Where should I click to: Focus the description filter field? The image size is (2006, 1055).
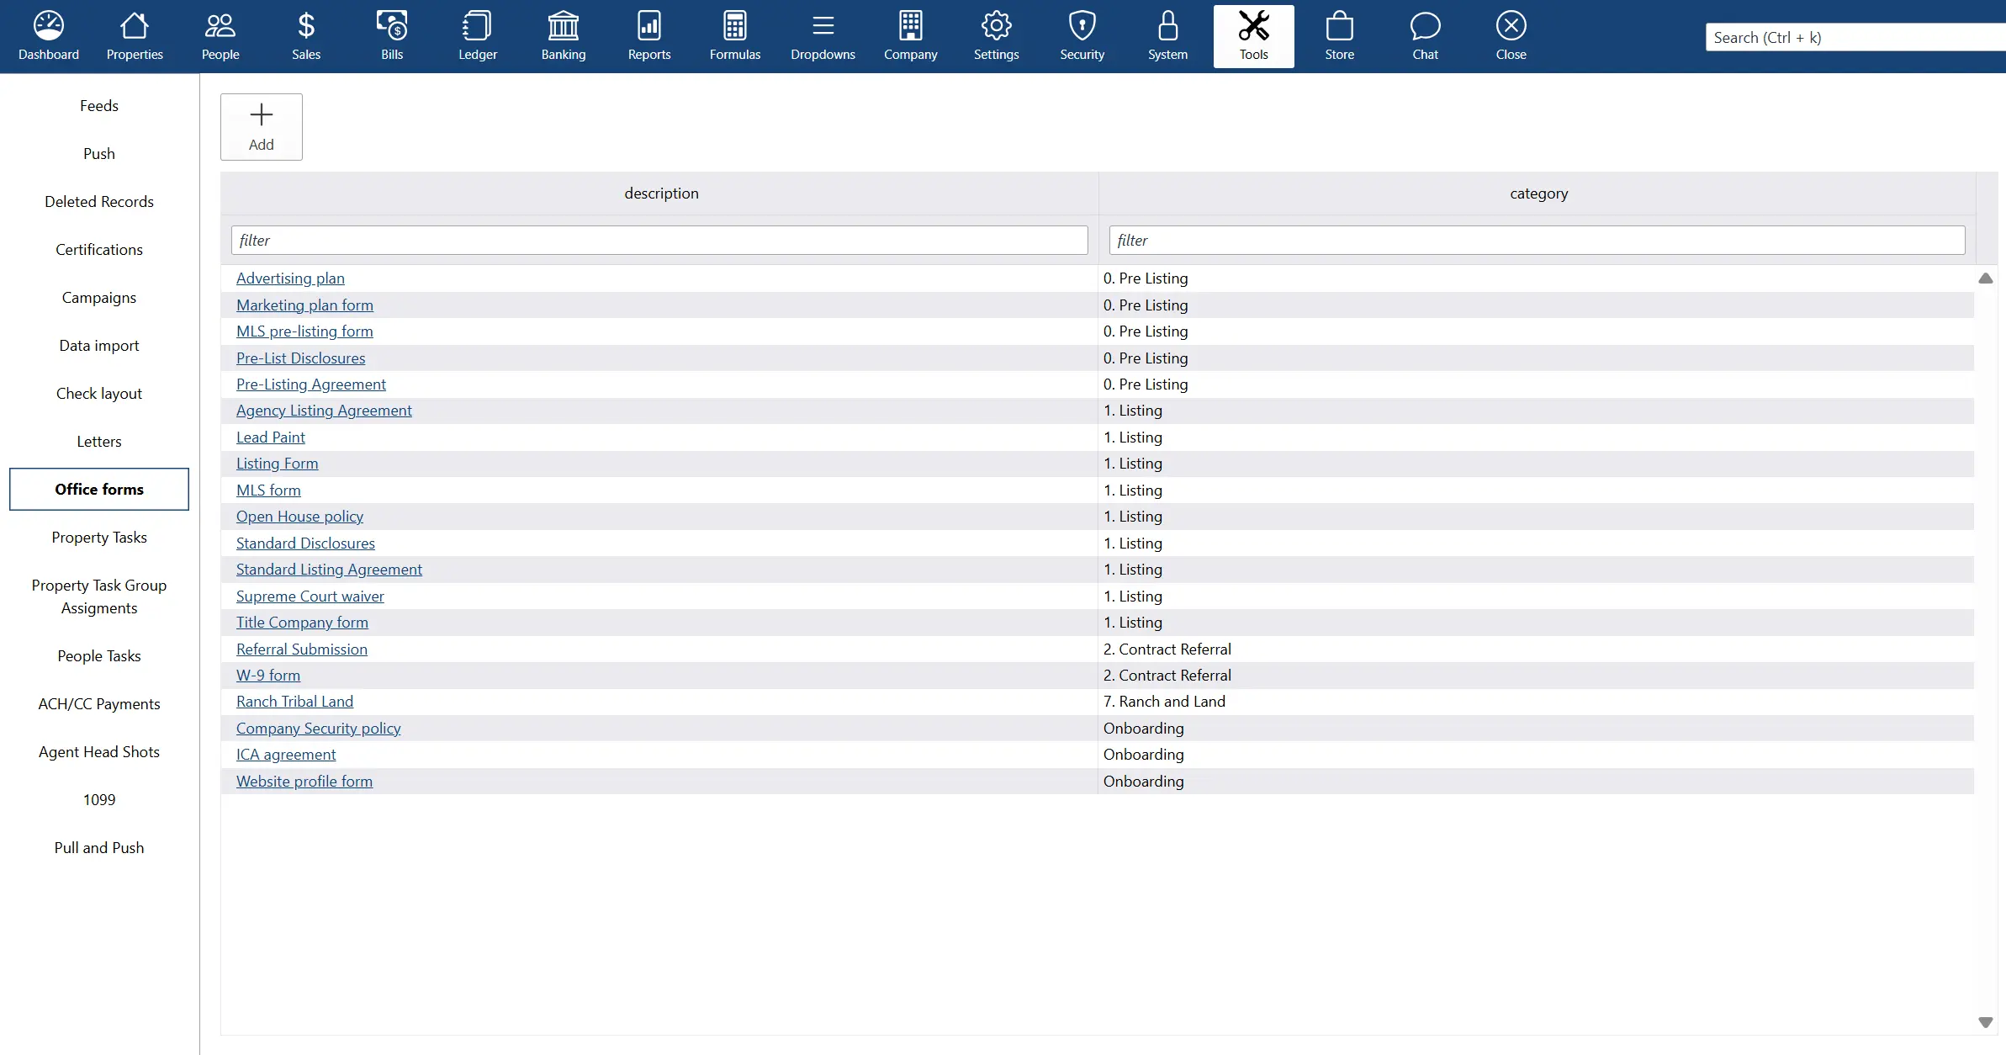coord(659,241)
